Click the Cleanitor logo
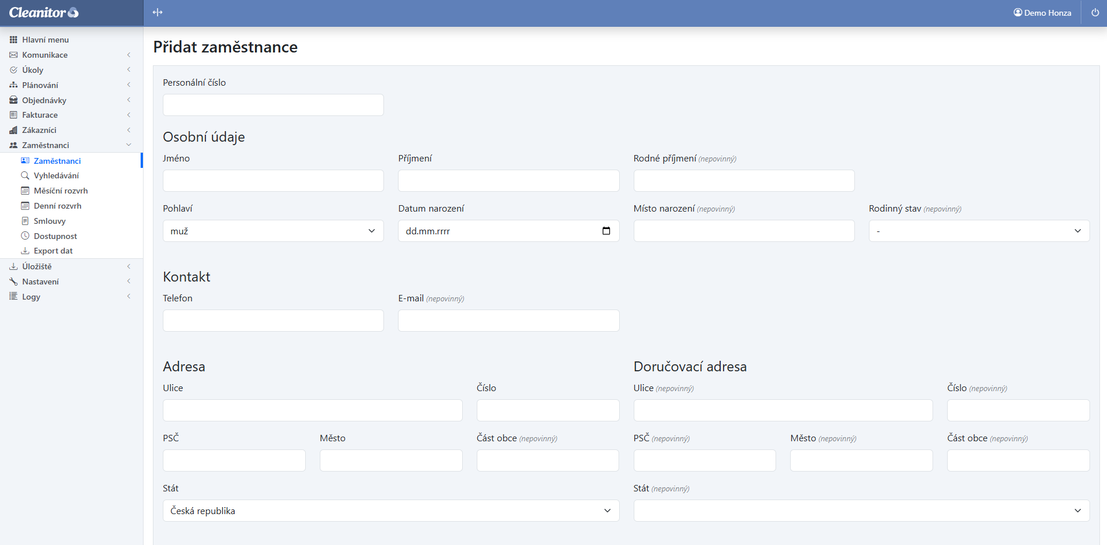 44,12
